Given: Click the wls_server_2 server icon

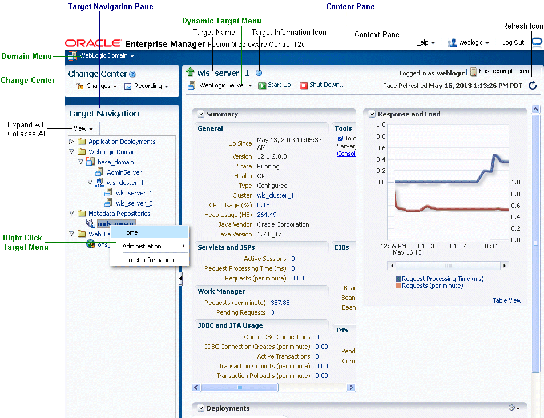Looking at the screenshot, I should coord(108,202).
